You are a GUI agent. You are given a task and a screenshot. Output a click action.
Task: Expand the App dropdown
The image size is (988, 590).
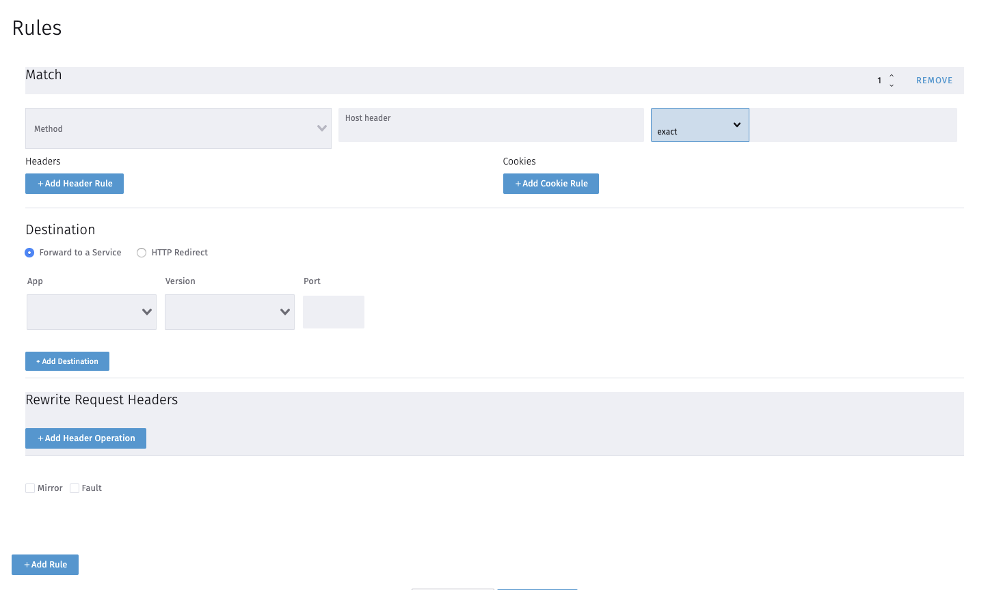[x=92, y=312]
